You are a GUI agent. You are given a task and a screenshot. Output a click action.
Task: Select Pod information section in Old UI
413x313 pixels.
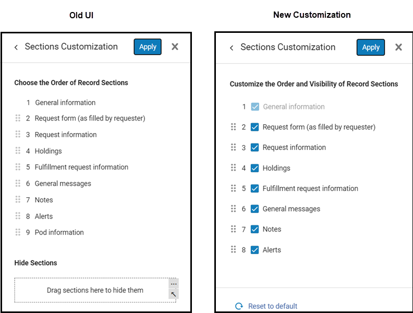click(59, 233)
